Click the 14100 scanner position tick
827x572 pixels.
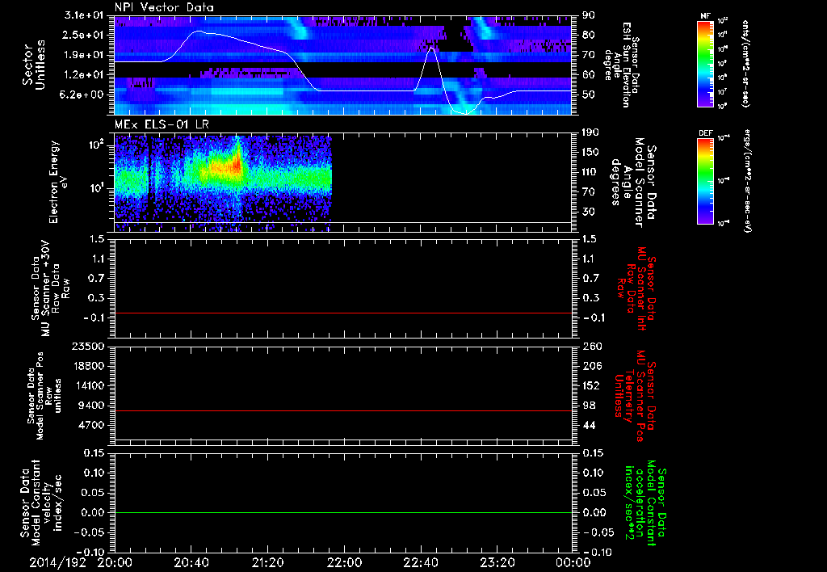click(x=89, y=385)
